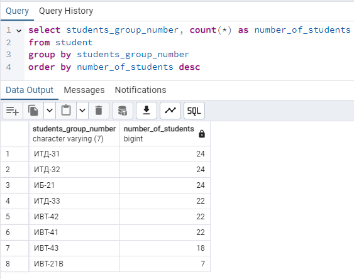The image size is (354, 279).
Task: Select the cell ИТД-33
Action: click(74, 201)
